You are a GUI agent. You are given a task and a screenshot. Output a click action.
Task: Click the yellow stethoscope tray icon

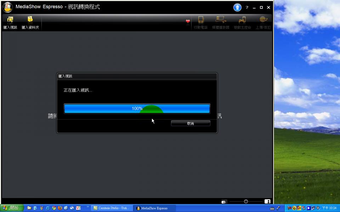pos(294,208)
